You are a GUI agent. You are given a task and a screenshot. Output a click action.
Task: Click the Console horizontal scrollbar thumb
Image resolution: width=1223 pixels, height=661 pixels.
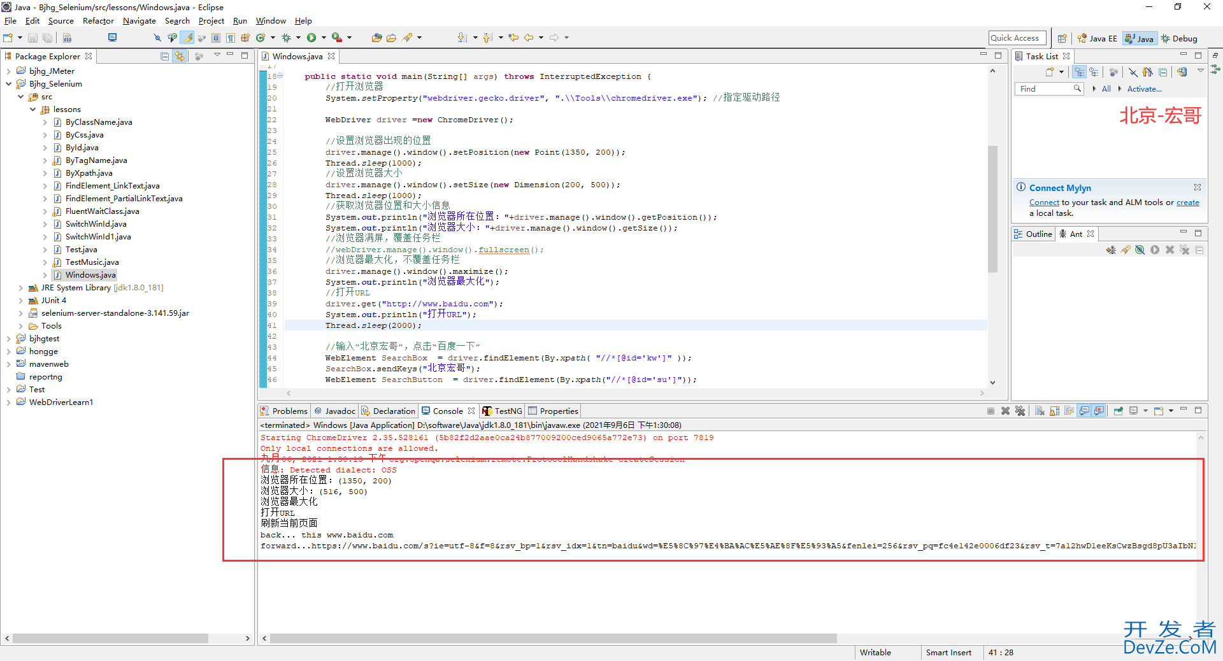click(553, 638)
